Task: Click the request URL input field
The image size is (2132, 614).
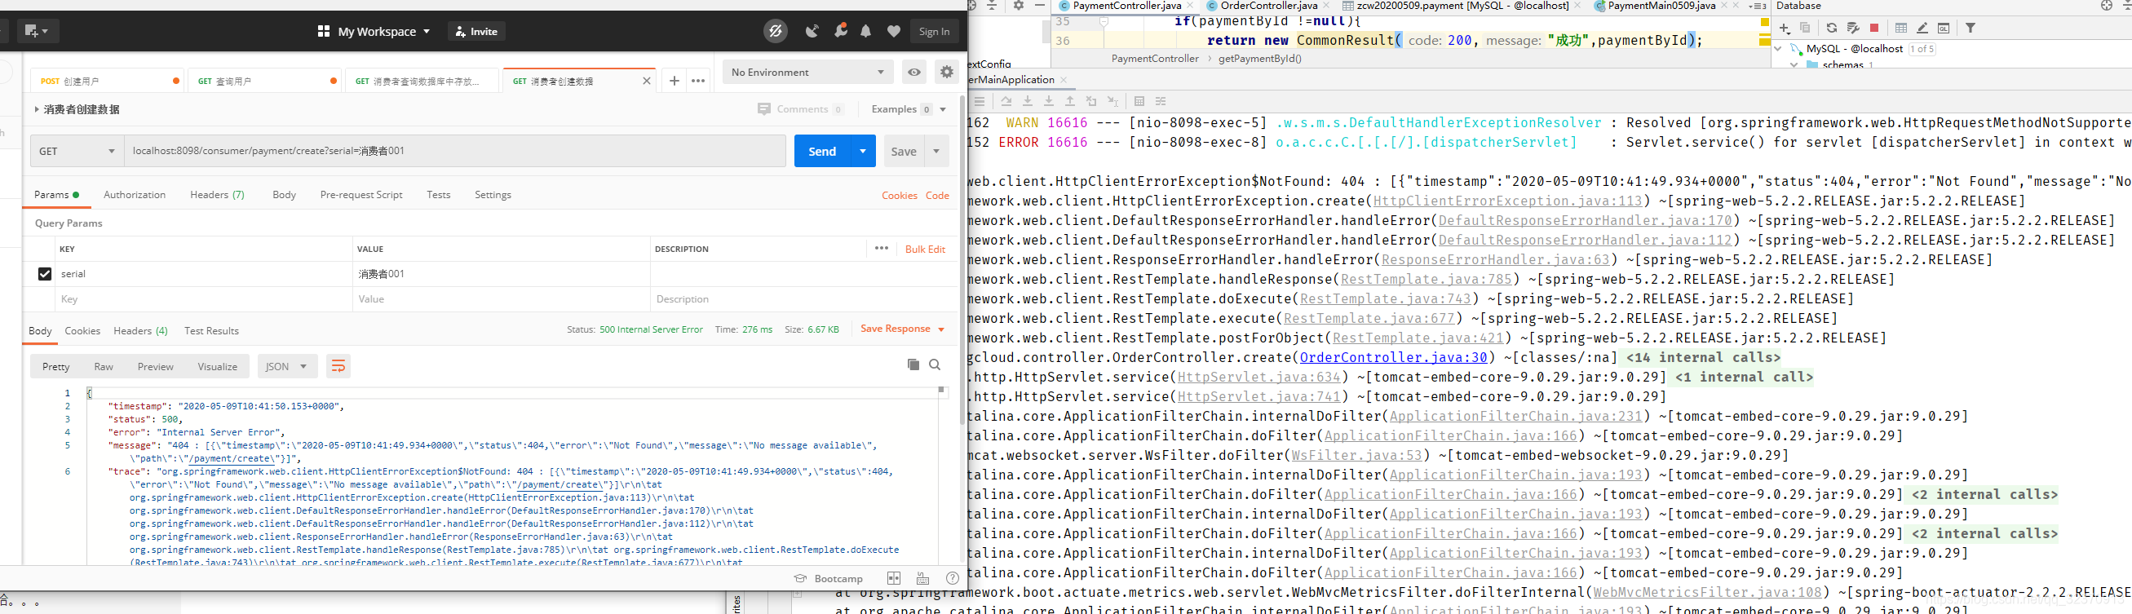Action: 454,152
